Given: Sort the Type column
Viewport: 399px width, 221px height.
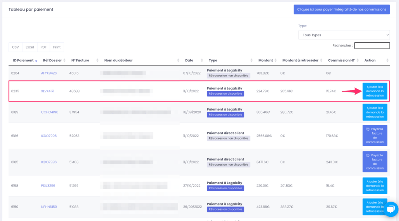Looking at the screenshot, I should tap(213, 60).
